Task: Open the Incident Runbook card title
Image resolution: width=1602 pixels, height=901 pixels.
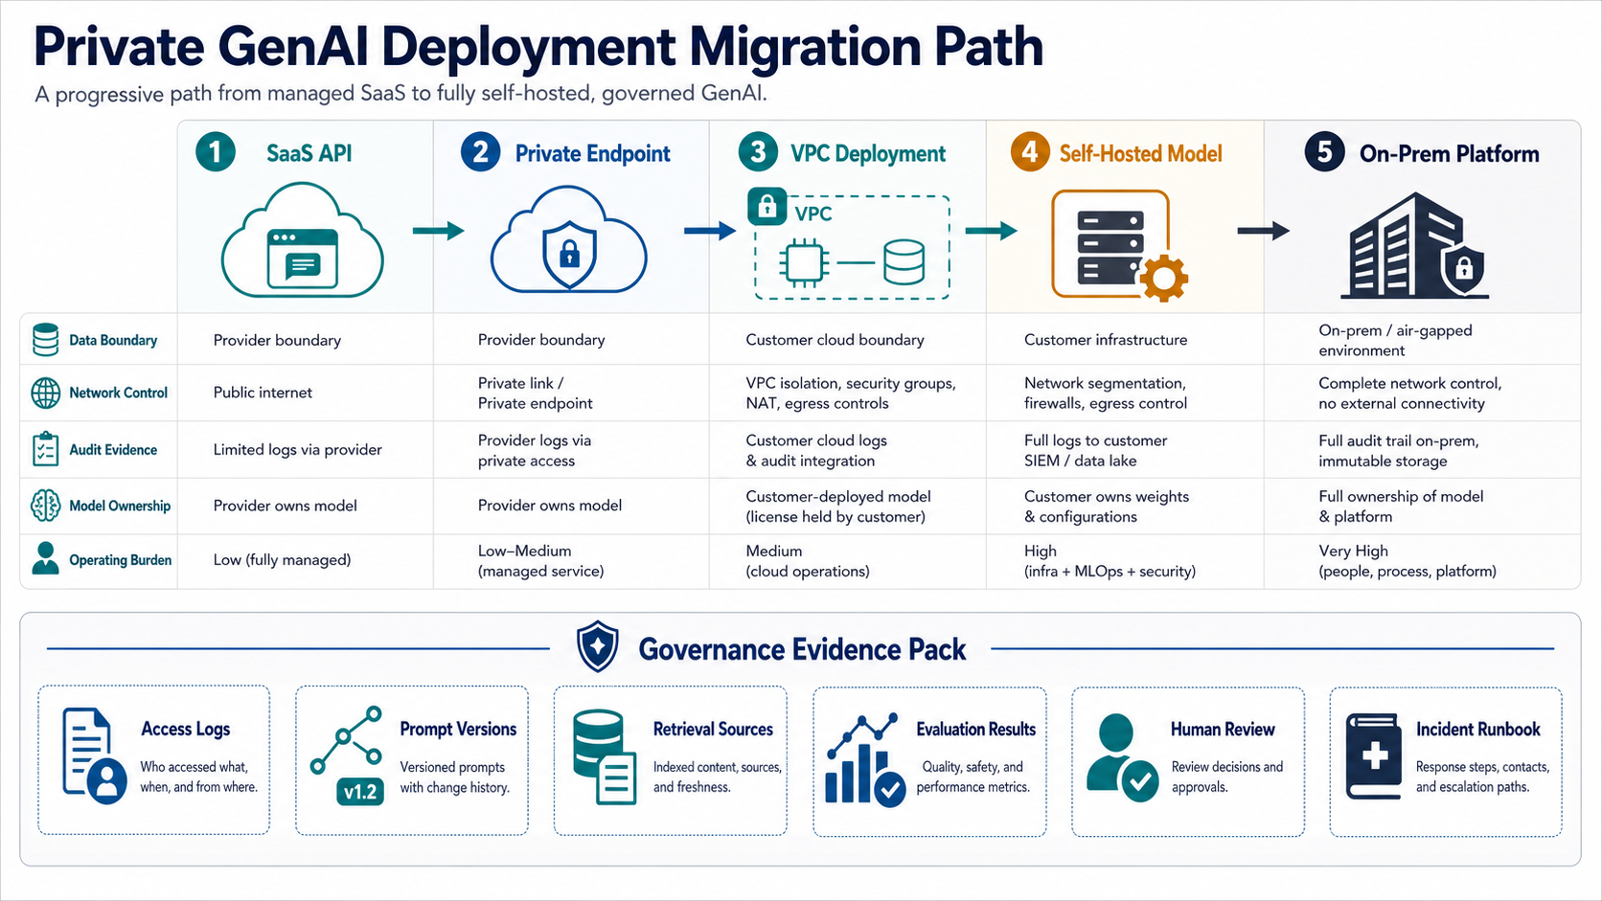Action: (1477, 729)
